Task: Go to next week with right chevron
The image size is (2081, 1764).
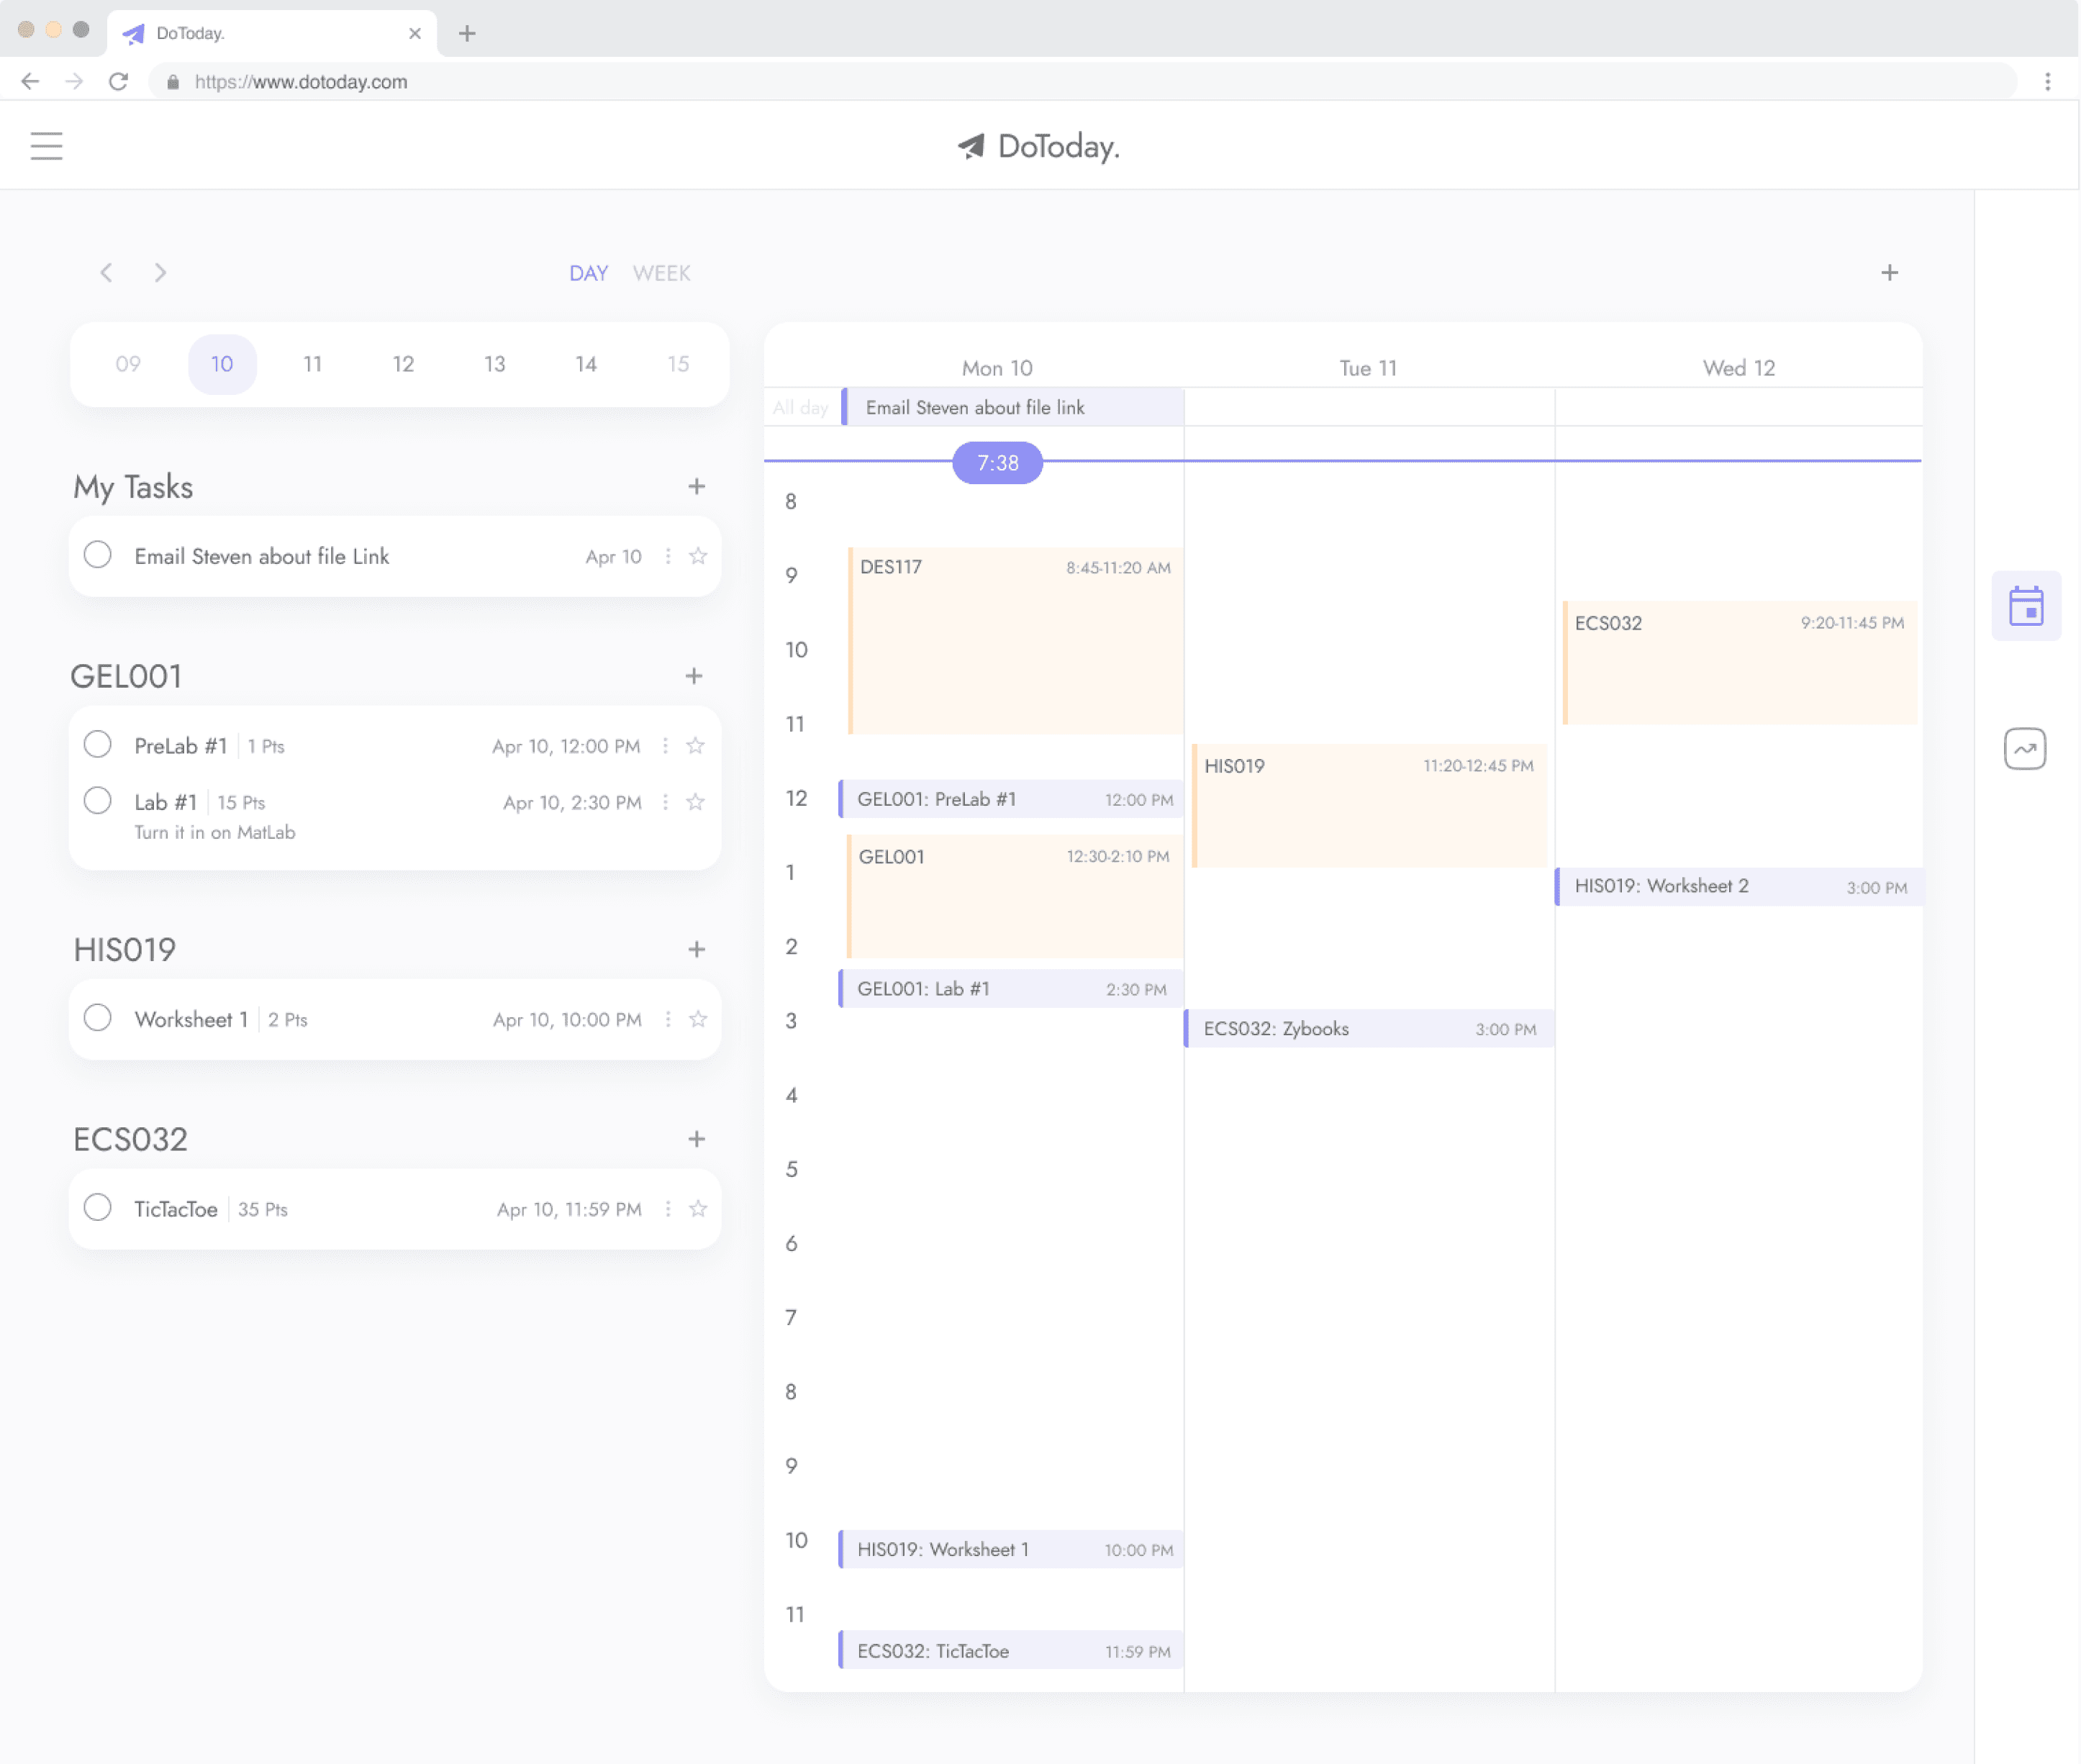Action: point(160,272)
